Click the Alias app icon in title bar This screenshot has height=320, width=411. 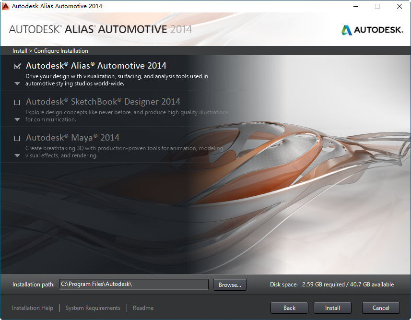click(x=5, y=6)
